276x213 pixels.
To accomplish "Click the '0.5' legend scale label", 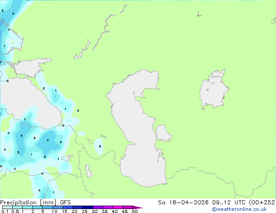I will (15, 211).
